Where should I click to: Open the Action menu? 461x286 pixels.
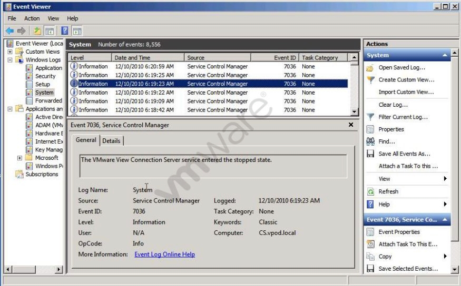(x=32, y=18)
